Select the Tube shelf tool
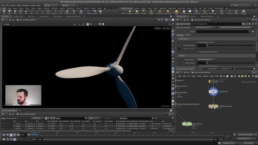Image resolution: width=258 pixels, height=145 pixels. coord(15,12)
